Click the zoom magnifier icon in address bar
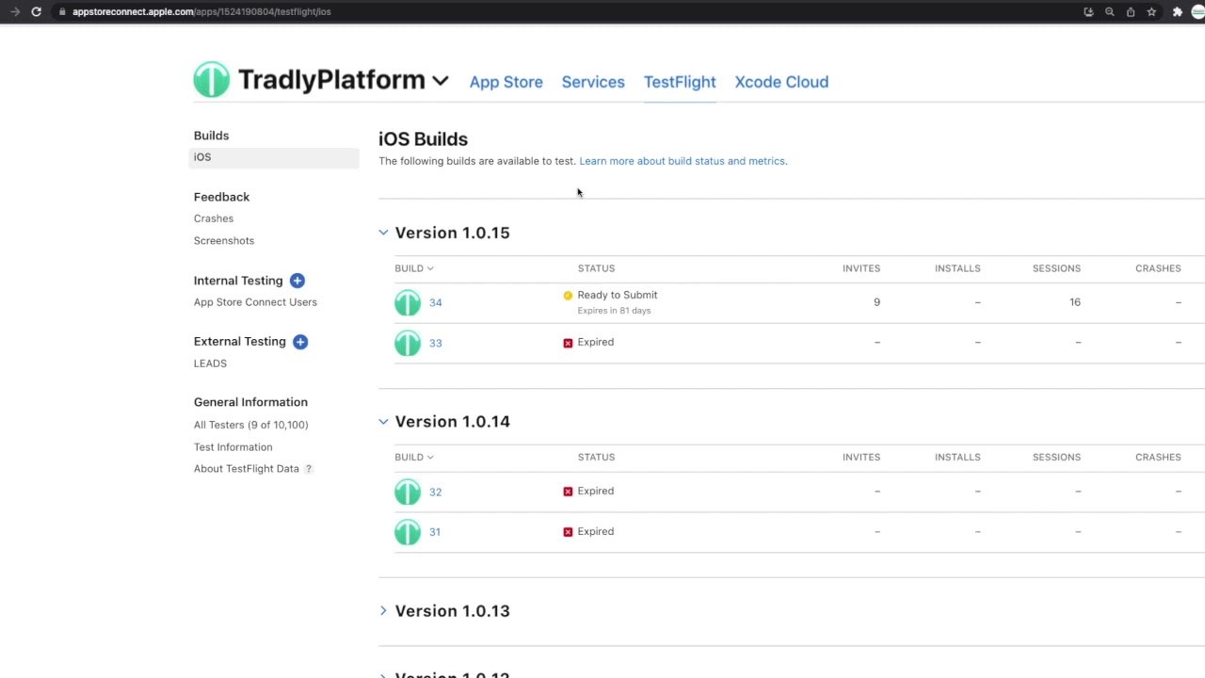 [1109, 11]
